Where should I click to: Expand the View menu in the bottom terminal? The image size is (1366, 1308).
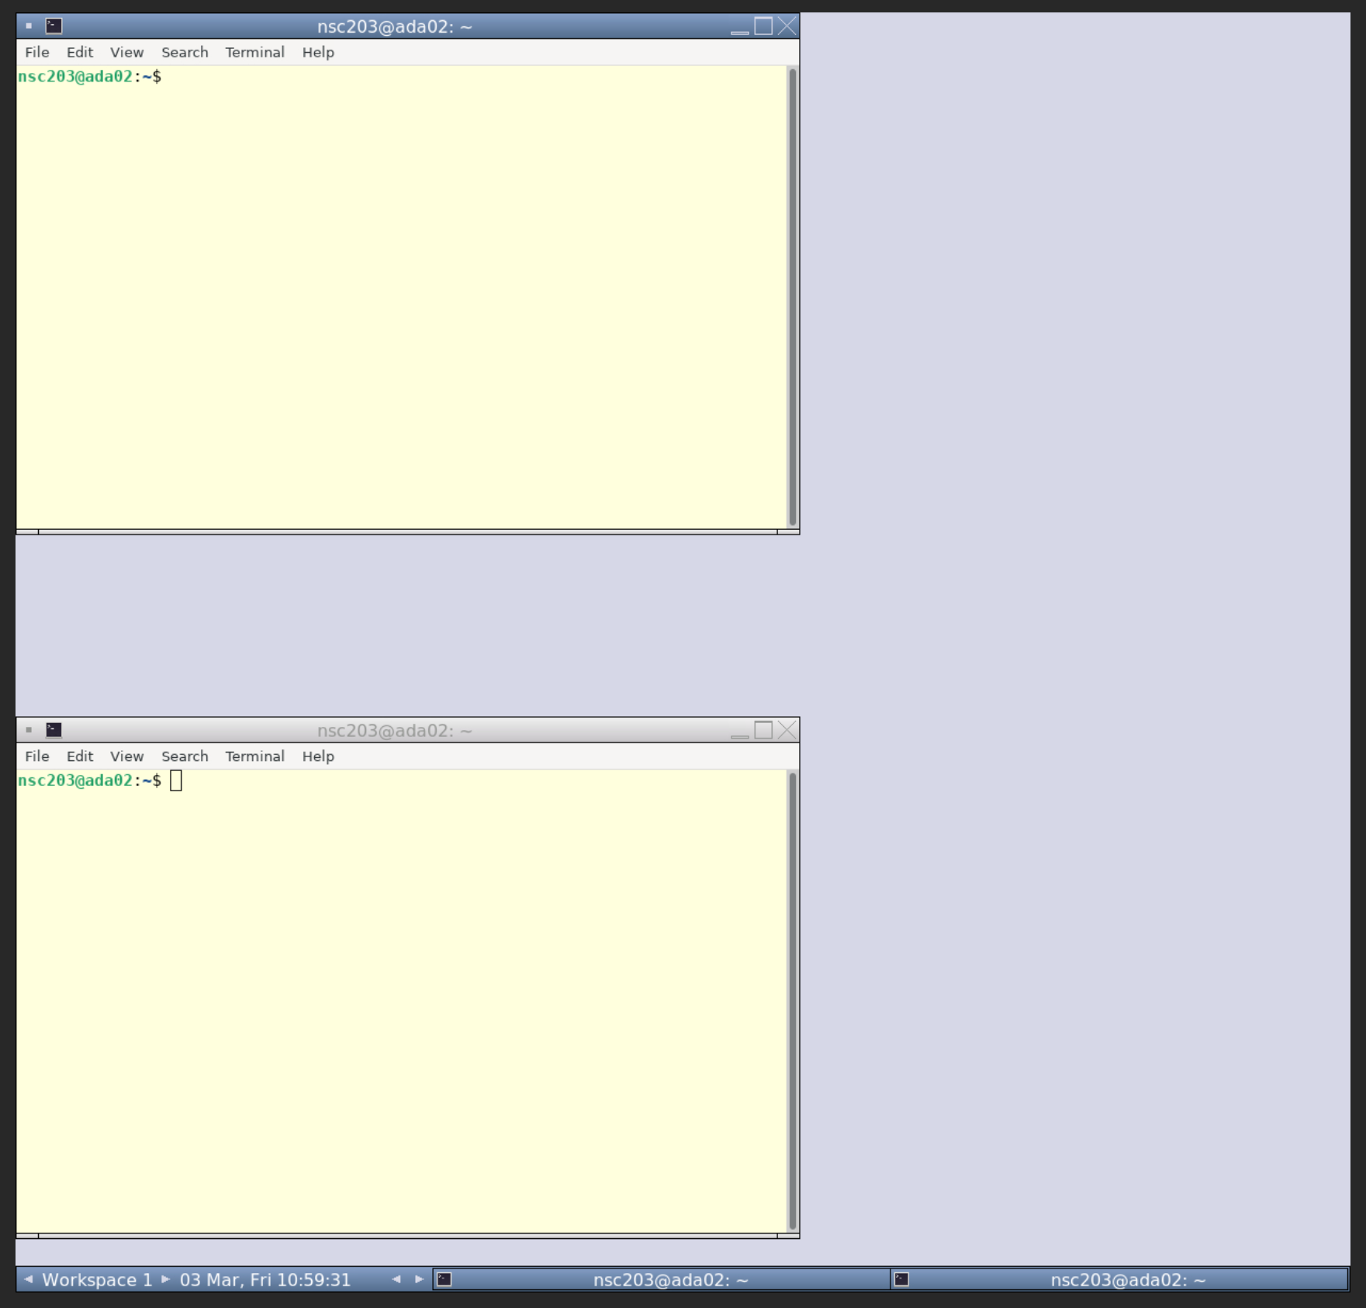coord(126,756)
